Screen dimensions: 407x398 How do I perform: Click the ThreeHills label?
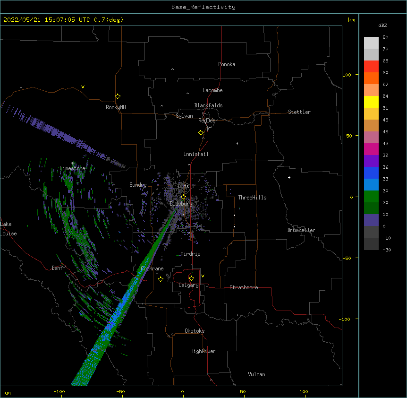(252, 198)
